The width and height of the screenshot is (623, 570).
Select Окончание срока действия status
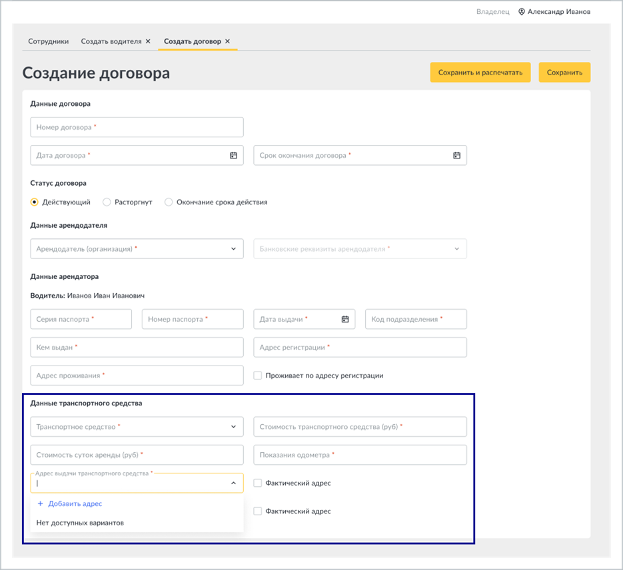click(x=169, y=202)
